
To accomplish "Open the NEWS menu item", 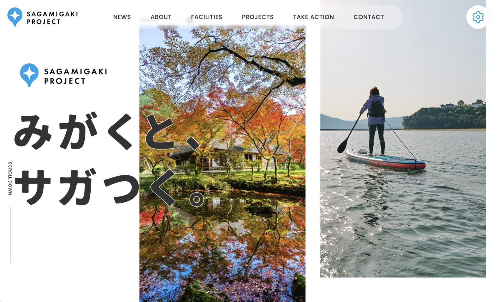I will (x=122, y=17).
